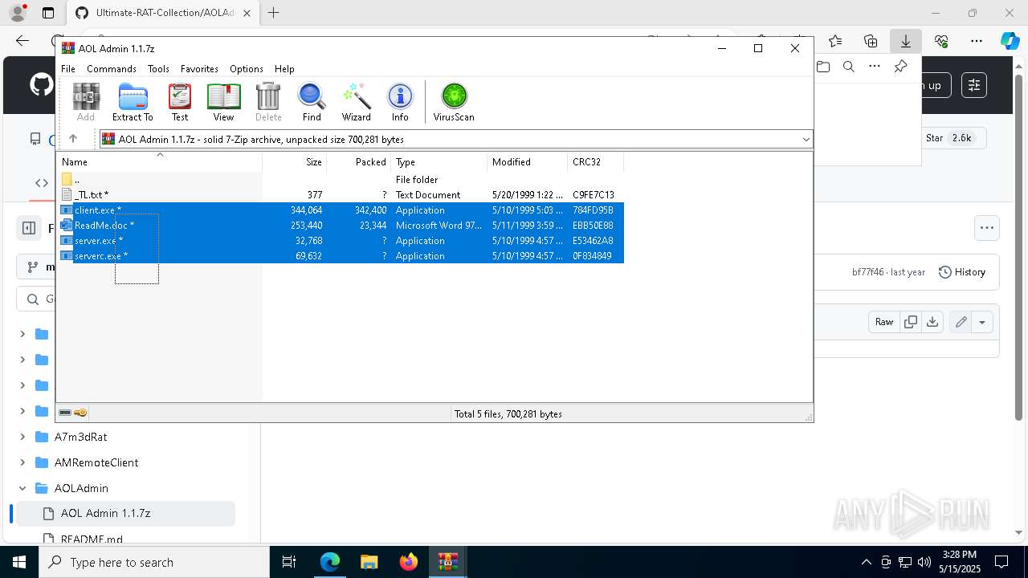1028x578 pixels.
Task: Select the server.exe file
Action: tap(341, 241)
